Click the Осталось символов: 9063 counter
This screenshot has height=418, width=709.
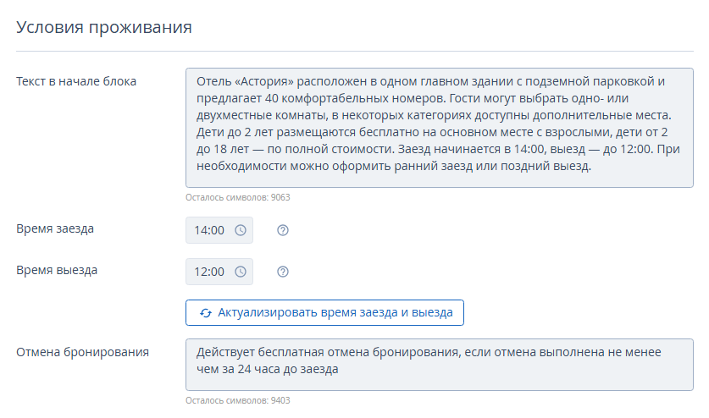[x=238, y=197]
